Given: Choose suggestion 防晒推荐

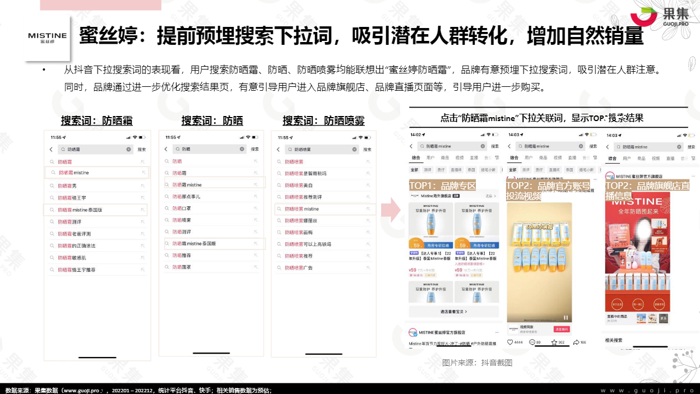Looking at the screenshot, I should click(x=182, y=256).
